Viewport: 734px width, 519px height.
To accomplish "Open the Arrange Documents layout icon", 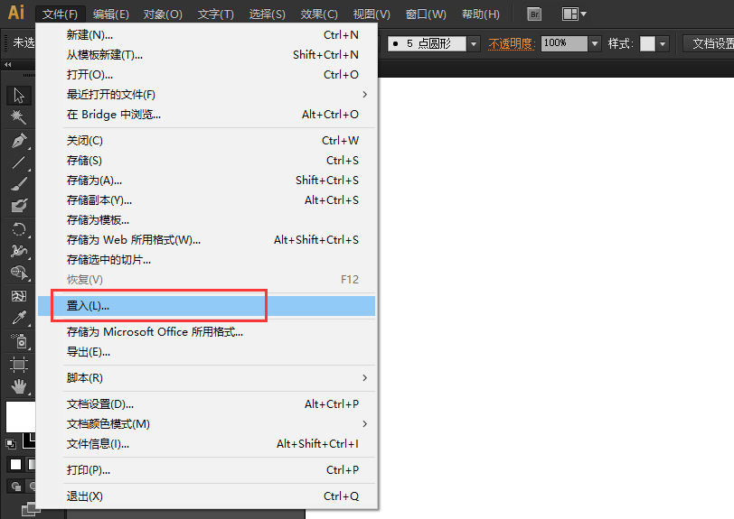I will click(x=574, y=14).
